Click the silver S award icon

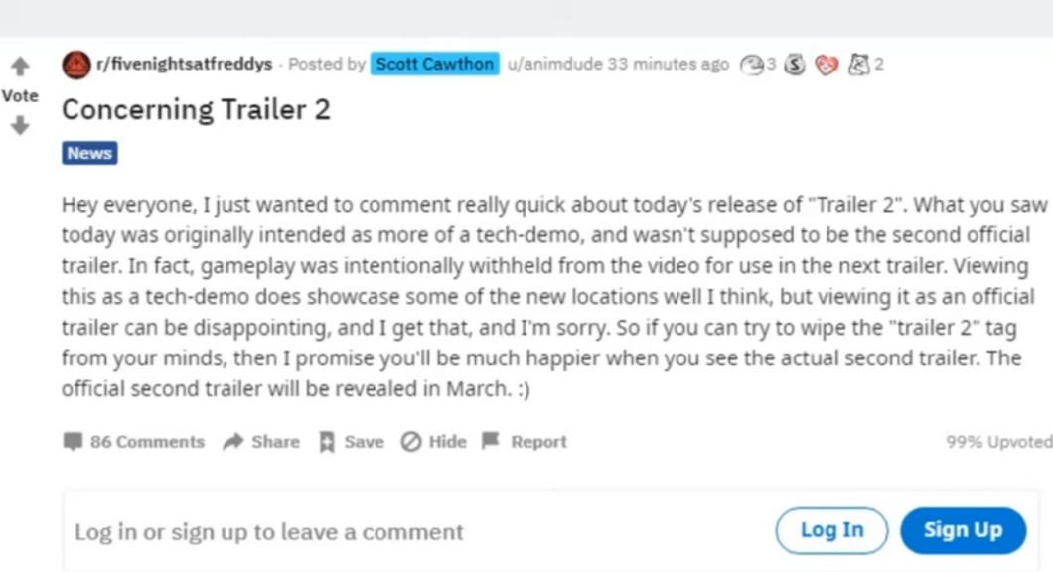[x=795, y=65]
